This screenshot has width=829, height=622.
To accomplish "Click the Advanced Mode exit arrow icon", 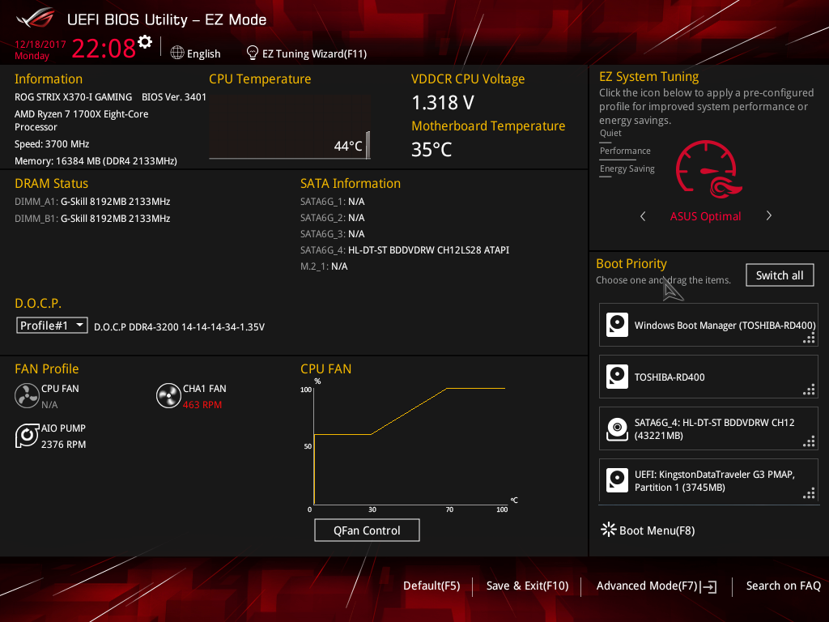I will coord(708,586).
